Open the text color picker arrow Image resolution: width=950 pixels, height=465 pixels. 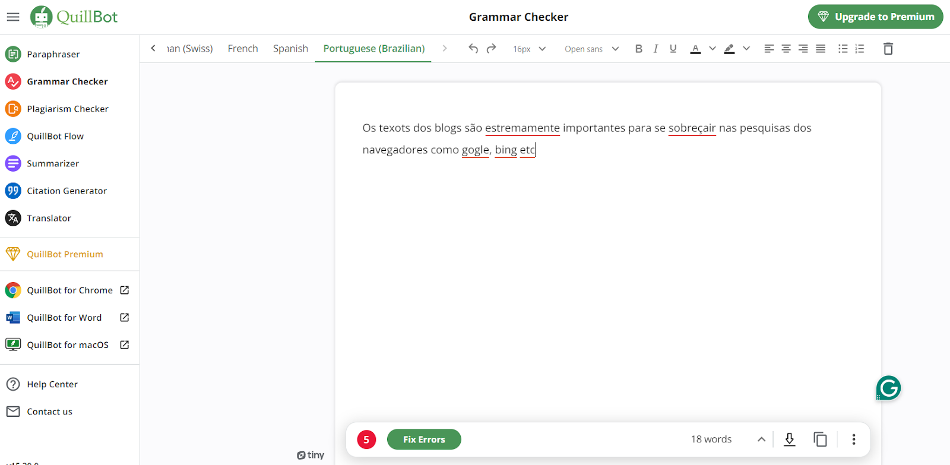point(712,49)
